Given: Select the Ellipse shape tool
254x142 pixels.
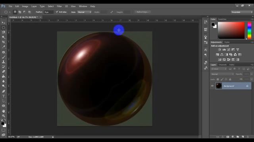Looking at the screenshot, I should 4,106.
